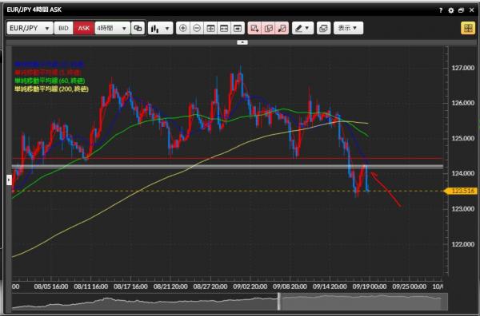
Task: Select the ASK price toggle
Action: (x=83, y=28)
